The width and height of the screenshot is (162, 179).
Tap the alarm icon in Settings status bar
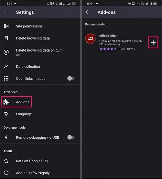tap(48, 4)
